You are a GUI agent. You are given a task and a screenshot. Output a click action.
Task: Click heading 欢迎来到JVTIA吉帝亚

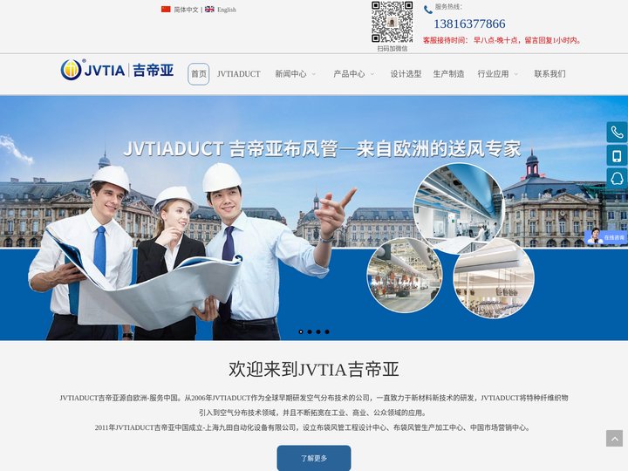point(314,369)
